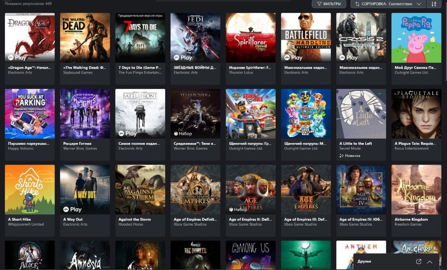Open Spiritfarer game cover
Image resolution: width=447 pixels, height=270 pixels.
click(x=251, y=37)
